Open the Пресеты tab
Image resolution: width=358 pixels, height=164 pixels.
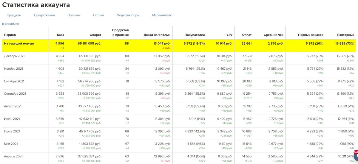[x=74, y=15]
